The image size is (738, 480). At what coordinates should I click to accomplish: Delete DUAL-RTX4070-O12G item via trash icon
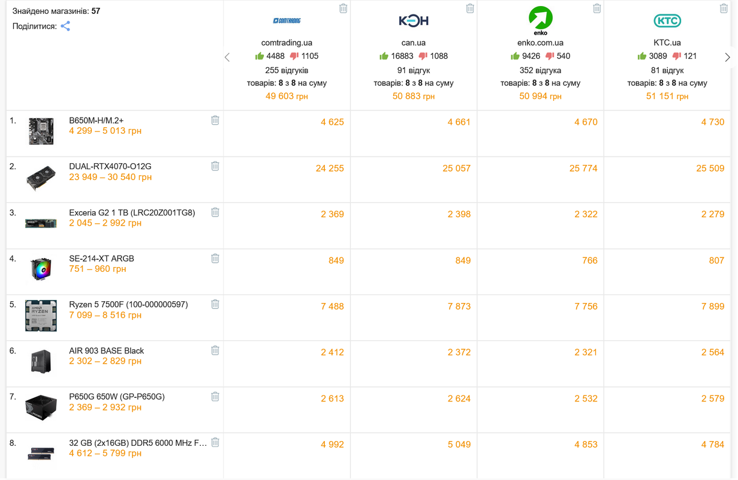tap(215, 166)
